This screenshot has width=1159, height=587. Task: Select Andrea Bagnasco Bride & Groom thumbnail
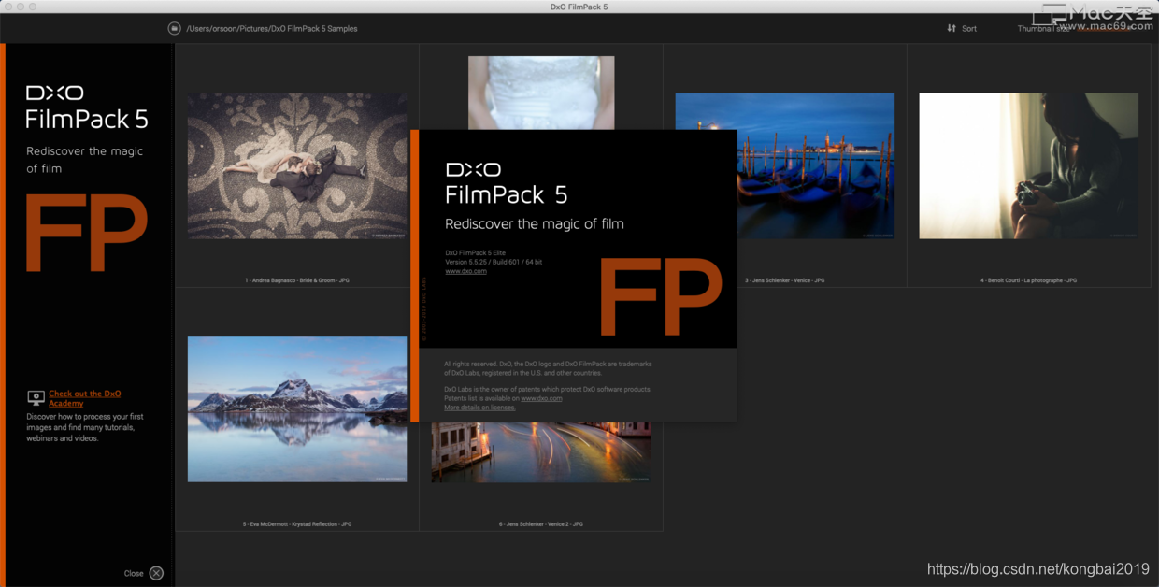point(297,165)
